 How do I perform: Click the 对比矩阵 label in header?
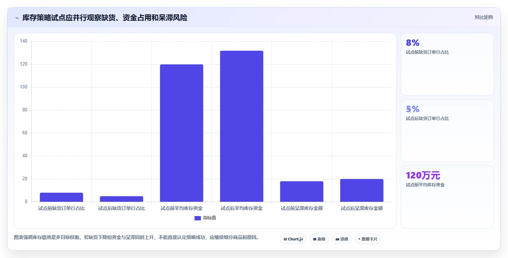pos(484,17)
